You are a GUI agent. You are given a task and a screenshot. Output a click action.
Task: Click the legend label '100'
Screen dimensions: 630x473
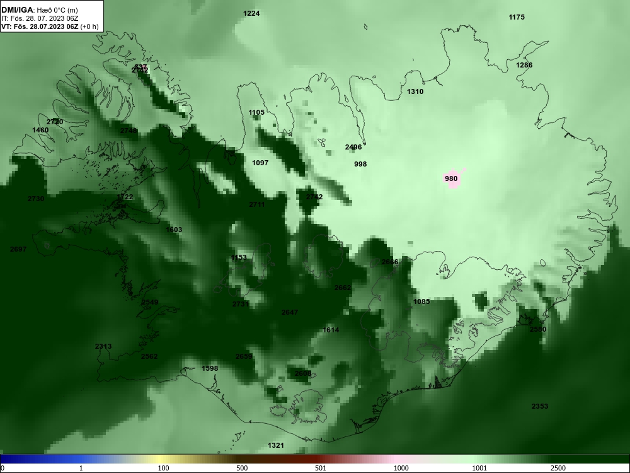coord(164,468)
